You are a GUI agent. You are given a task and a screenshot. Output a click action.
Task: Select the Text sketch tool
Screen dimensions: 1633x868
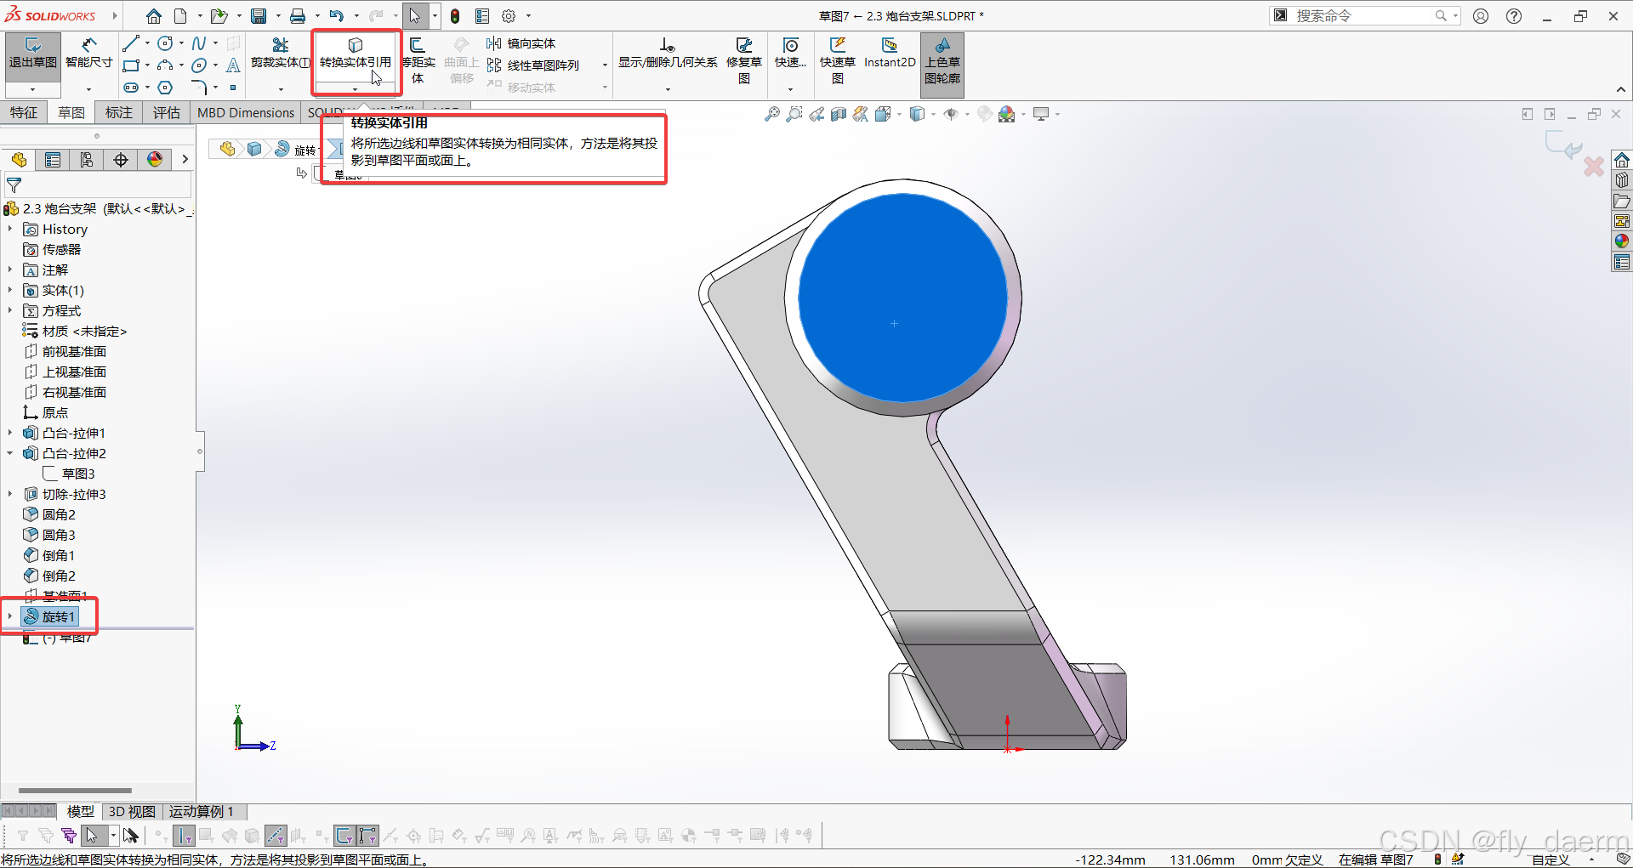pyautogui.click(x=233, y=65)
